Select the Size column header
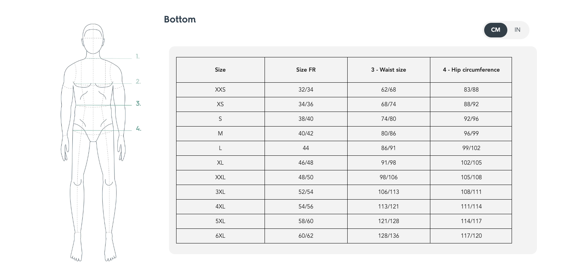Screen dimensions: 579x278 click(220, 70)
